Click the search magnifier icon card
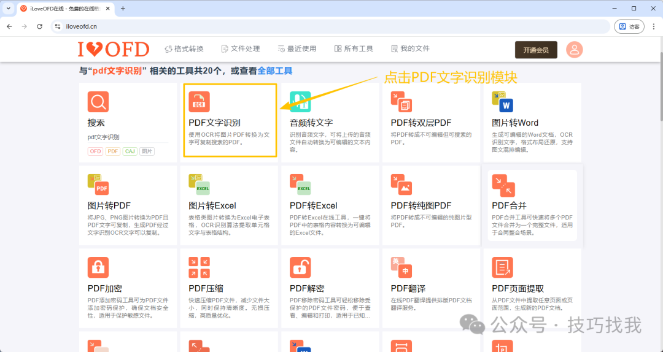 [98, 102]
